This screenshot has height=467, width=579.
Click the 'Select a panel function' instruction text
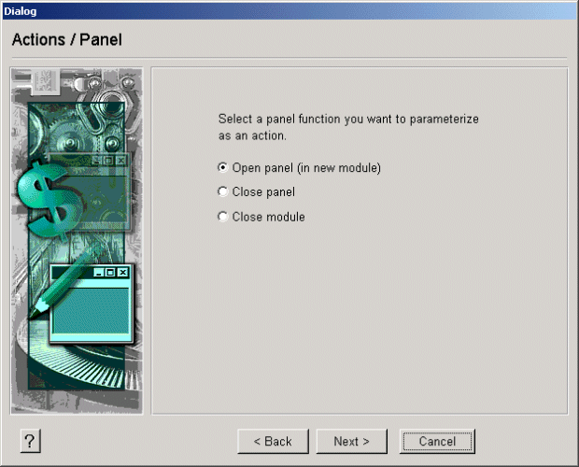point(348,127)
